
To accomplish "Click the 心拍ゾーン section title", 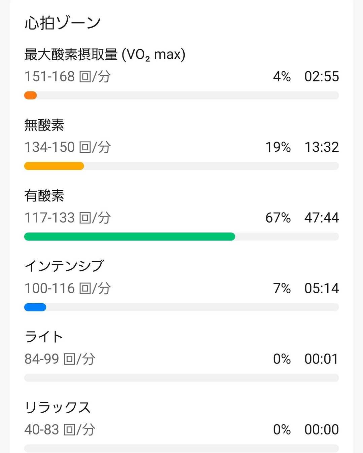I will (x=63, y=23).
